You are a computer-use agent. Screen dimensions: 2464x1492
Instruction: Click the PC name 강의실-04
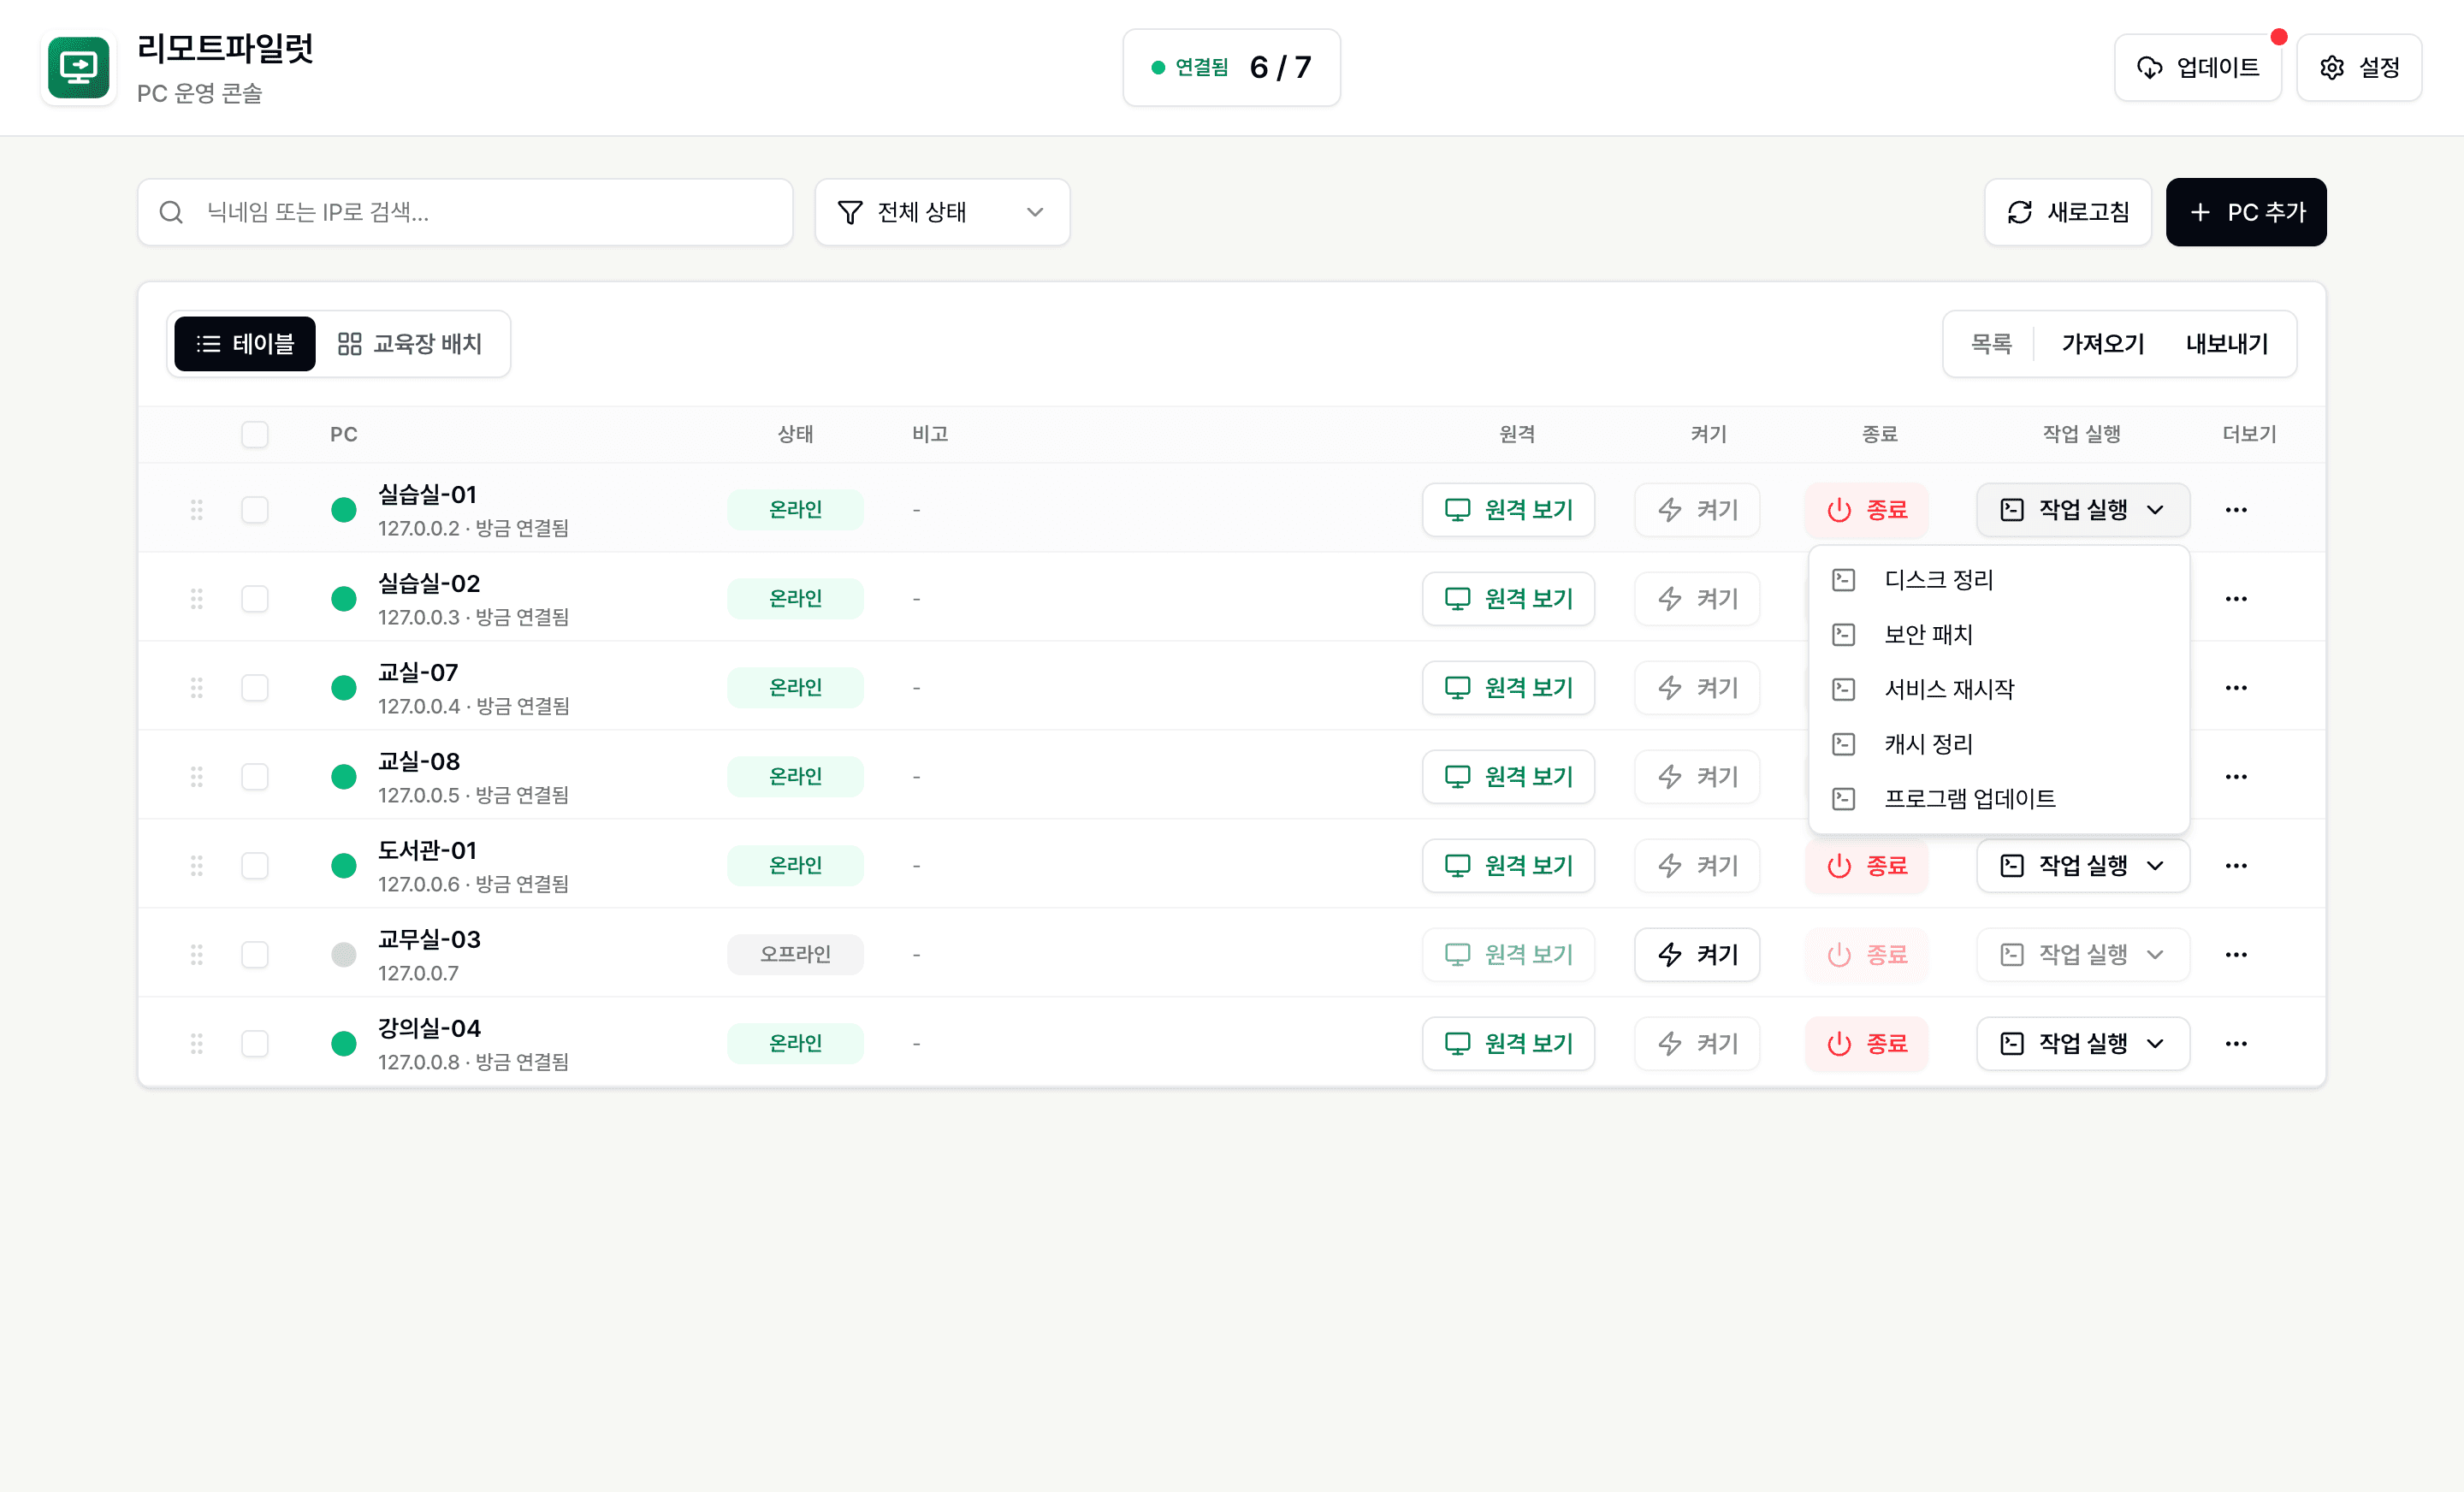429,1029
